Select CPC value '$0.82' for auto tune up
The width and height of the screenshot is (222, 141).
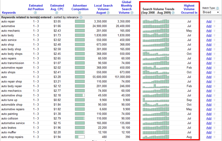point(57,100)
